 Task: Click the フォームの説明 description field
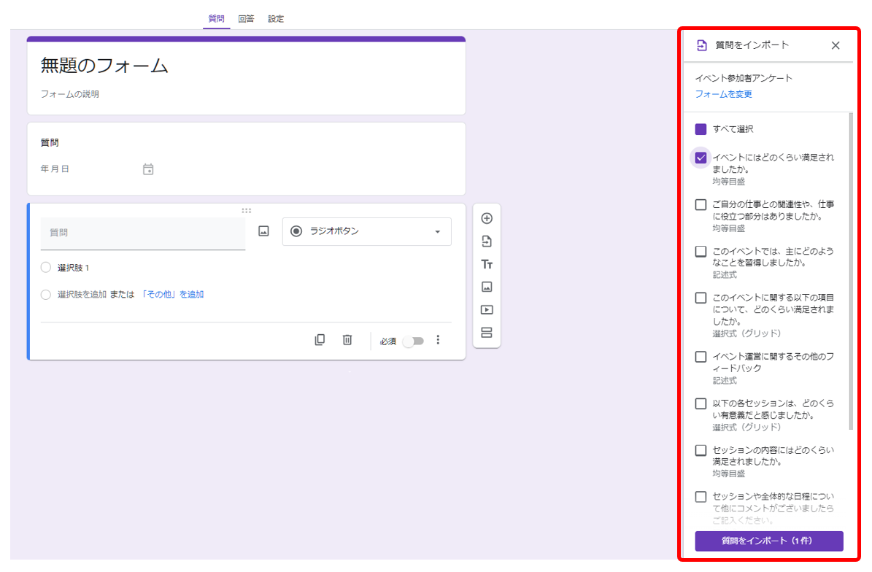click(x=70, y=94)
